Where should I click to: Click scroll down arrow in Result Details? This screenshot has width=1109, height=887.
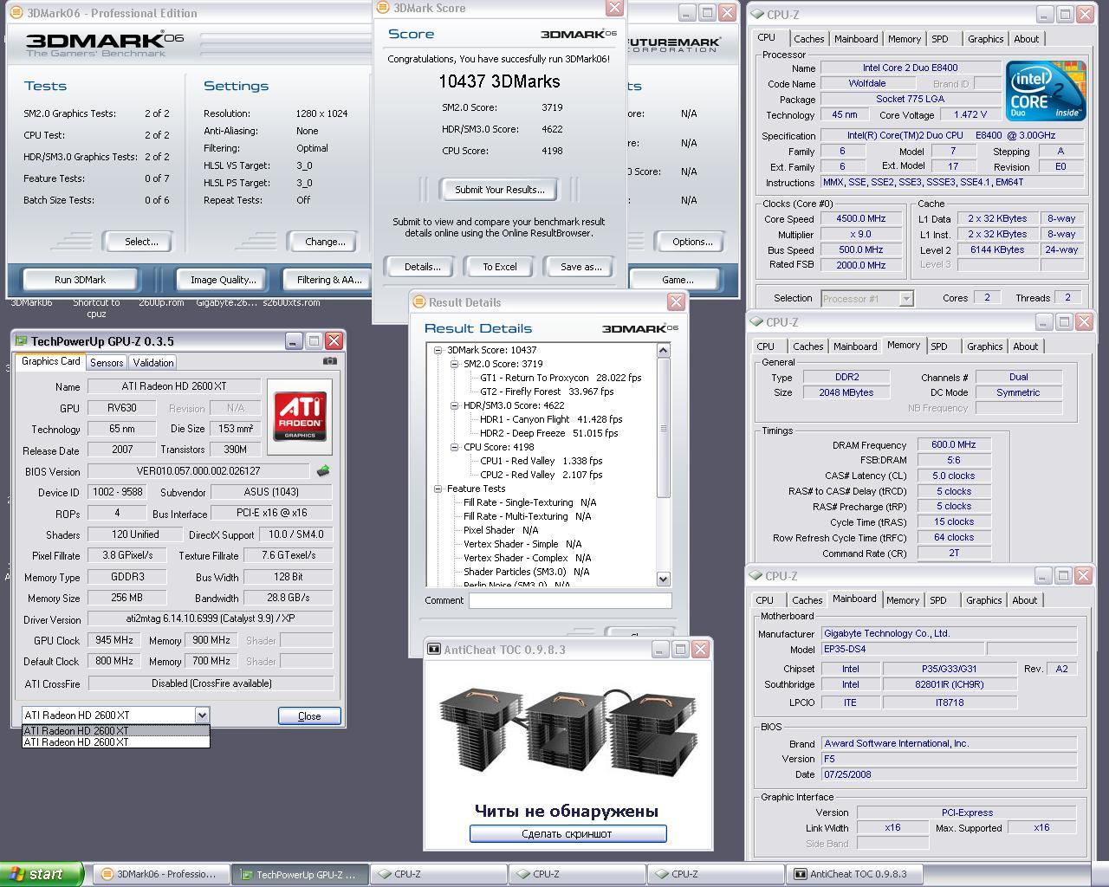coord(664,579)
